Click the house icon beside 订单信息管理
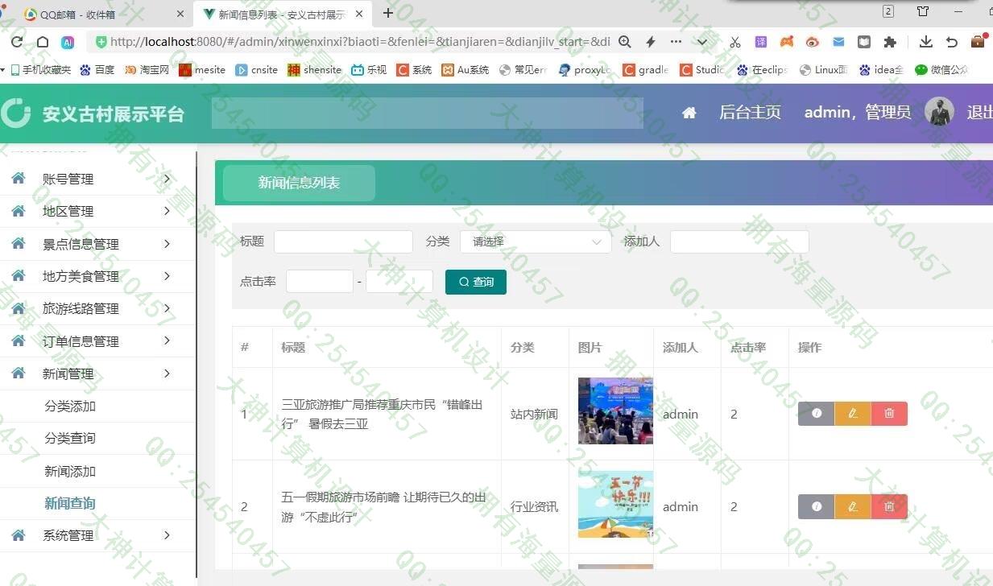This screenshot has width=993, height=586. point(19,341)
